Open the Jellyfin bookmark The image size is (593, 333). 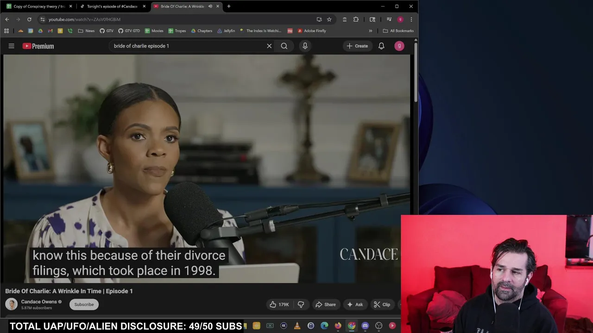coord(226,31)
